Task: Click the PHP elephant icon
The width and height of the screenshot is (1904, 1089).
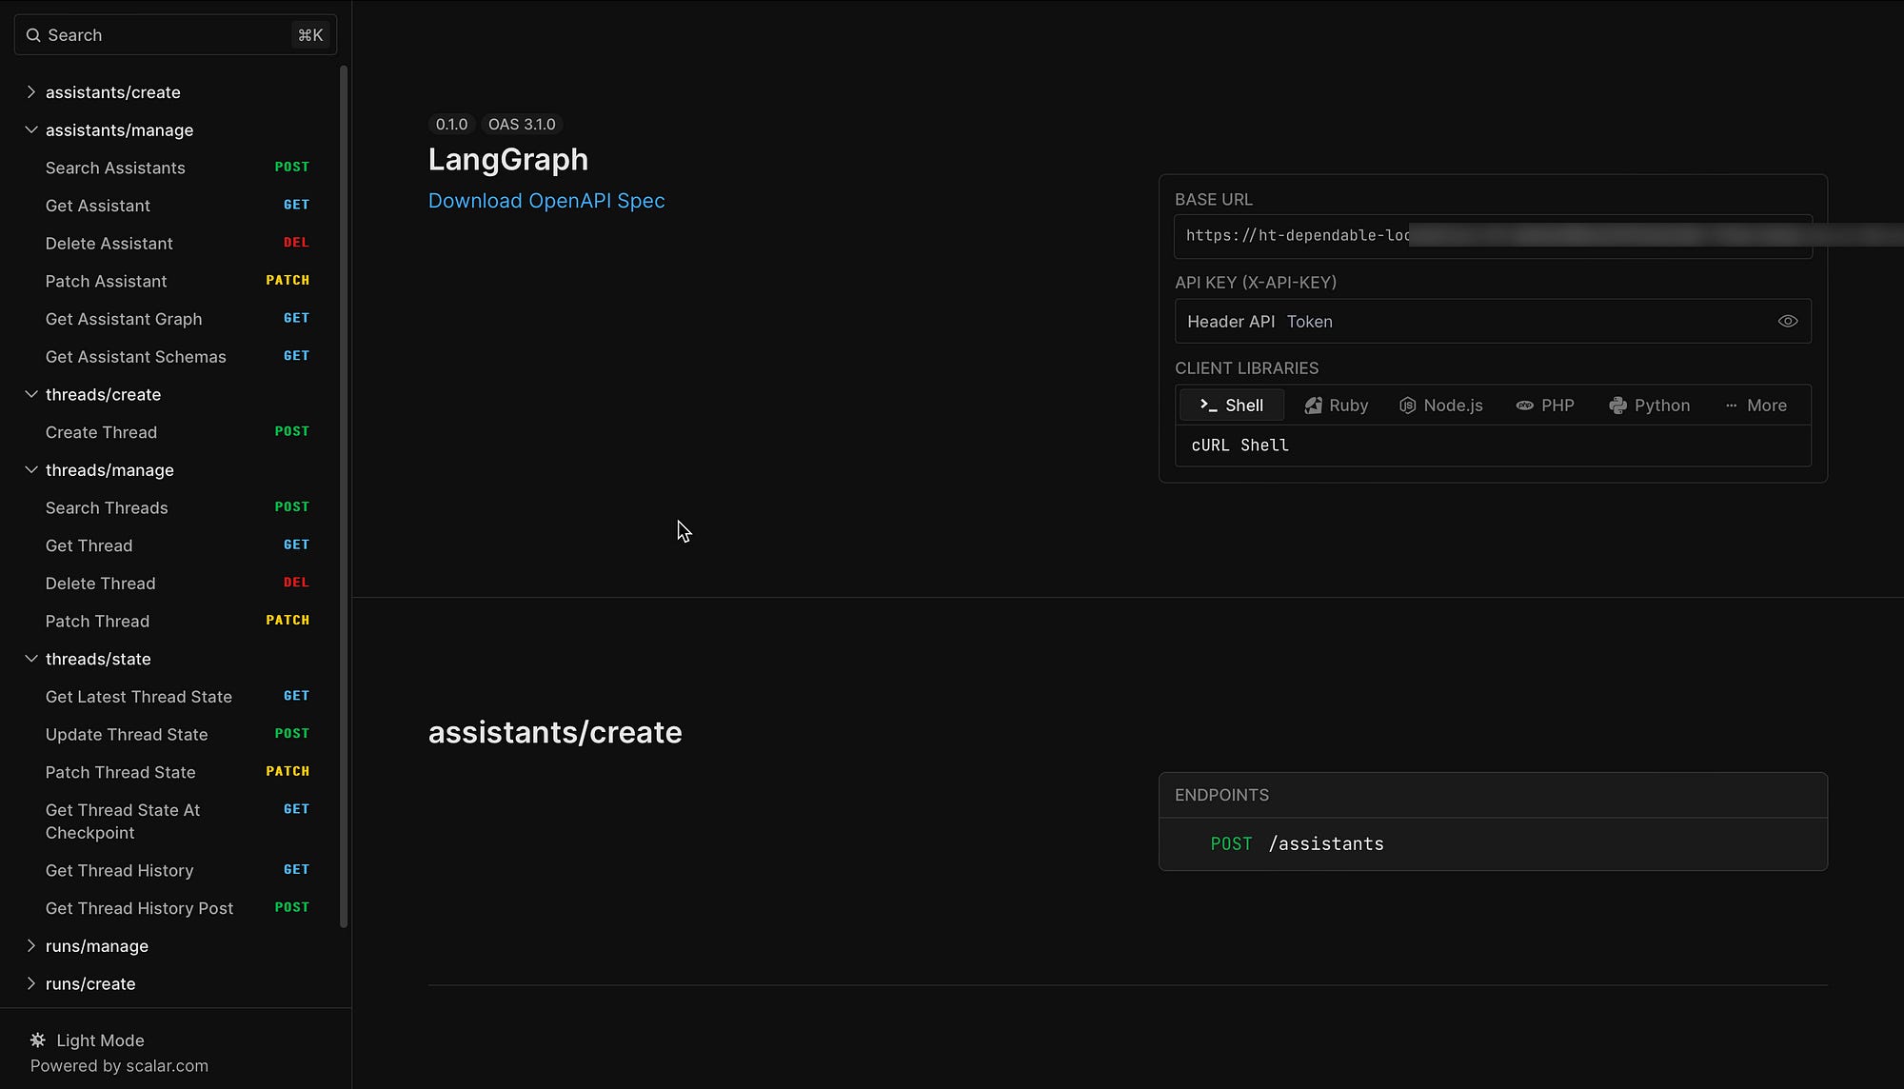Action: pyautogui.click(x=1523, y=405)
